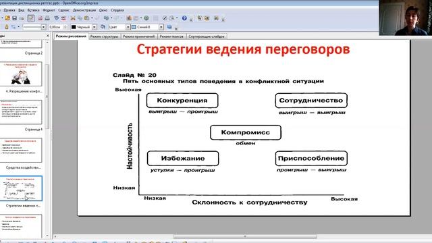Click the Arrow Style icon

(13, 27)
